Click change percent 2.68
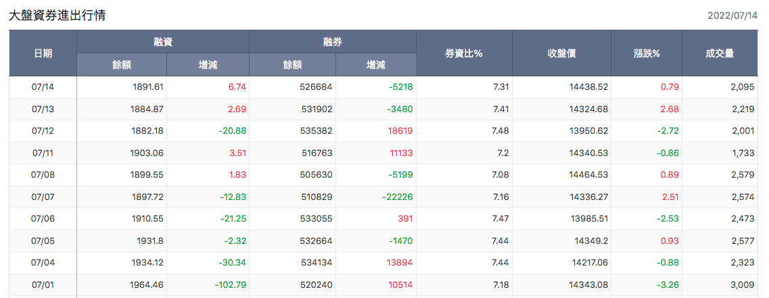This screenshot has height=298, width=769. click(670, 109)
